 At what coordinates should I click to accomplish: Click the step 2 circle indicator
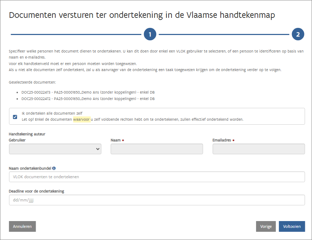298,34
